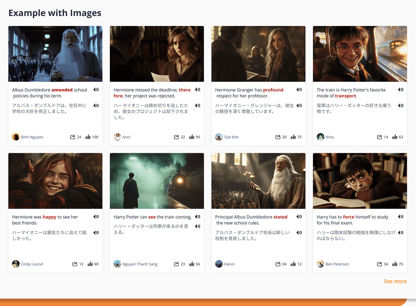This screenshot has width=416, height=306.
Task: Play audio for Hermione was happy sentence
Action: click(x=96, y=217)
